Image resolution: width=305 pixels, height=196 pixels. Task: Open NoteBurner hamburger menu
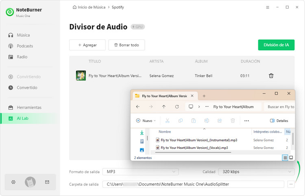pyautogui.click(x=268, y=7)
